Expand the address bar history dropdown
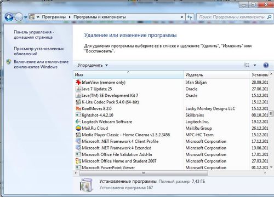The image size is (274, 197). 182,17
